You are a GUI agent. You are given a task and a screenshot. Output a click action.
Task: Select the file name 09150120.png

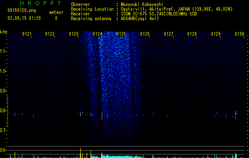(x=22, y=10)
